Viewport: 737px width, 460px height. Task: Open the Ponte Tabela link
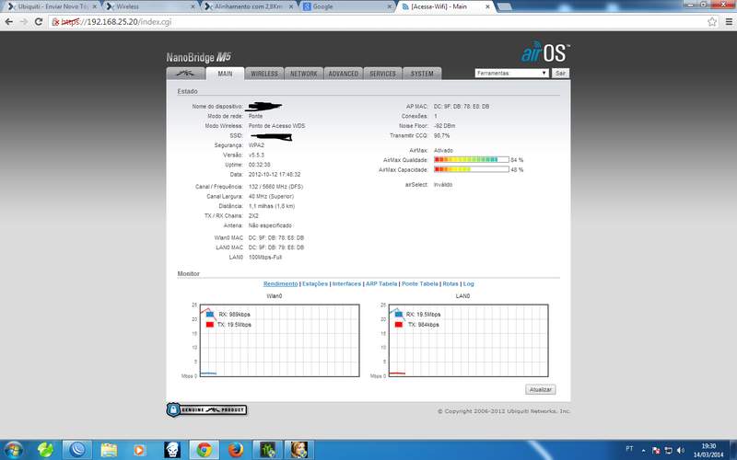click(x=420, y=284)
